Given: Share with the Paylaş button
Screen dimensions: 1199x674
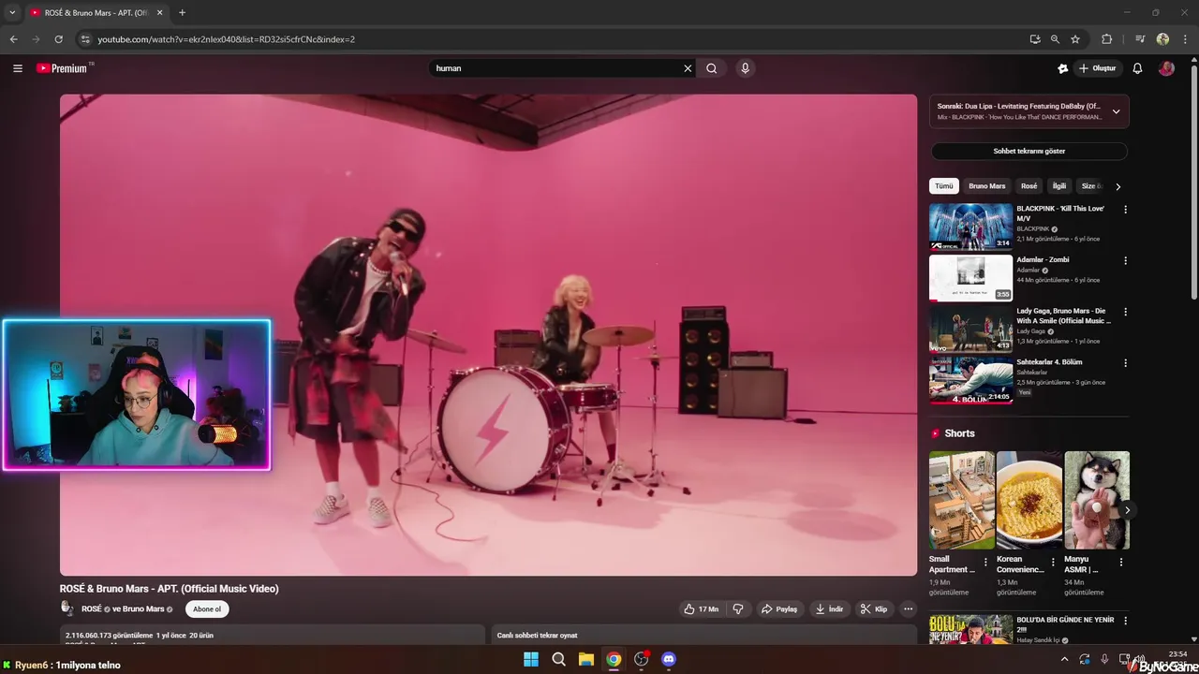Looking at the screenshot, I should point(778,609).
